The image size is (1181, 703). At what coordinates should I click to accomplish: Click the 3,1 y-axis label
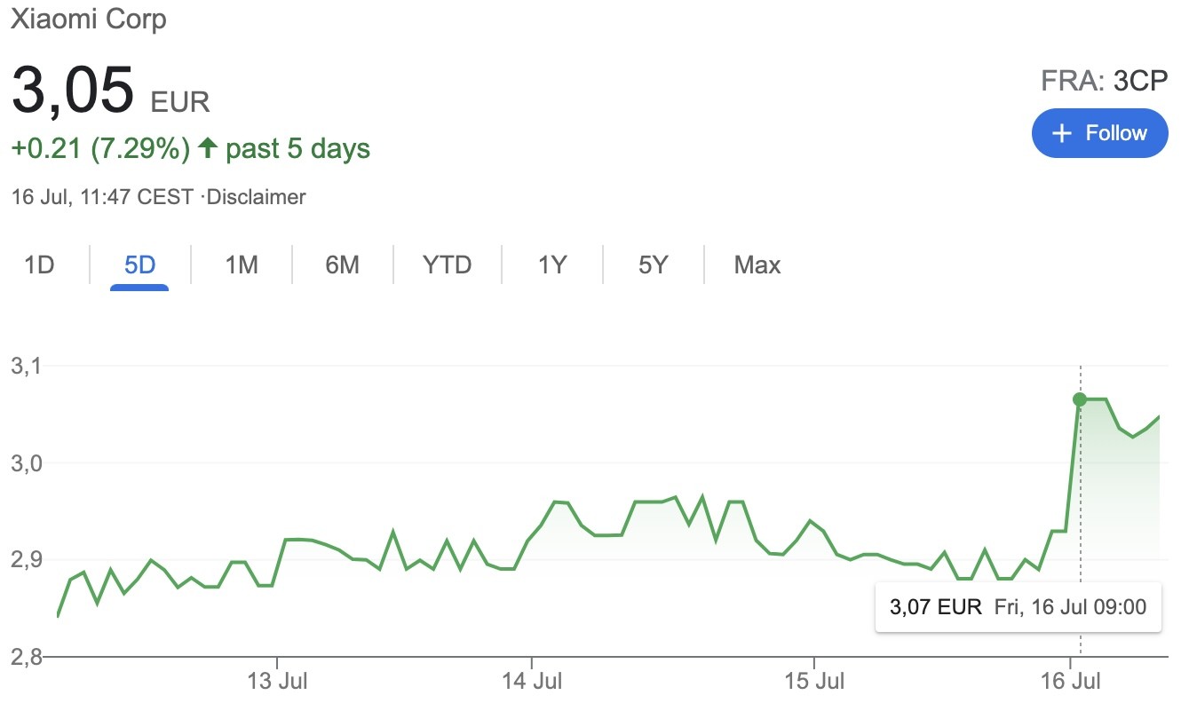pyautogui.click(x=28, y=366)
